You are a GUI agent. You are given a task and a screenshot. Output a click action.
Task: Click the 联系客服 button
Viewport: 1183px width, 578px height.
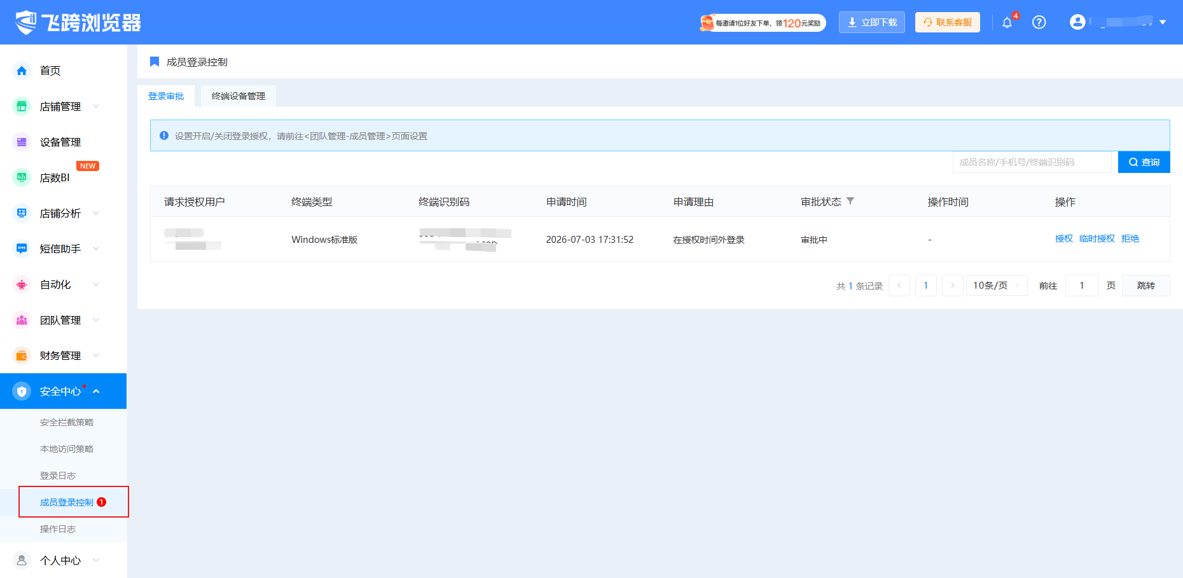[x=948, y=22]
